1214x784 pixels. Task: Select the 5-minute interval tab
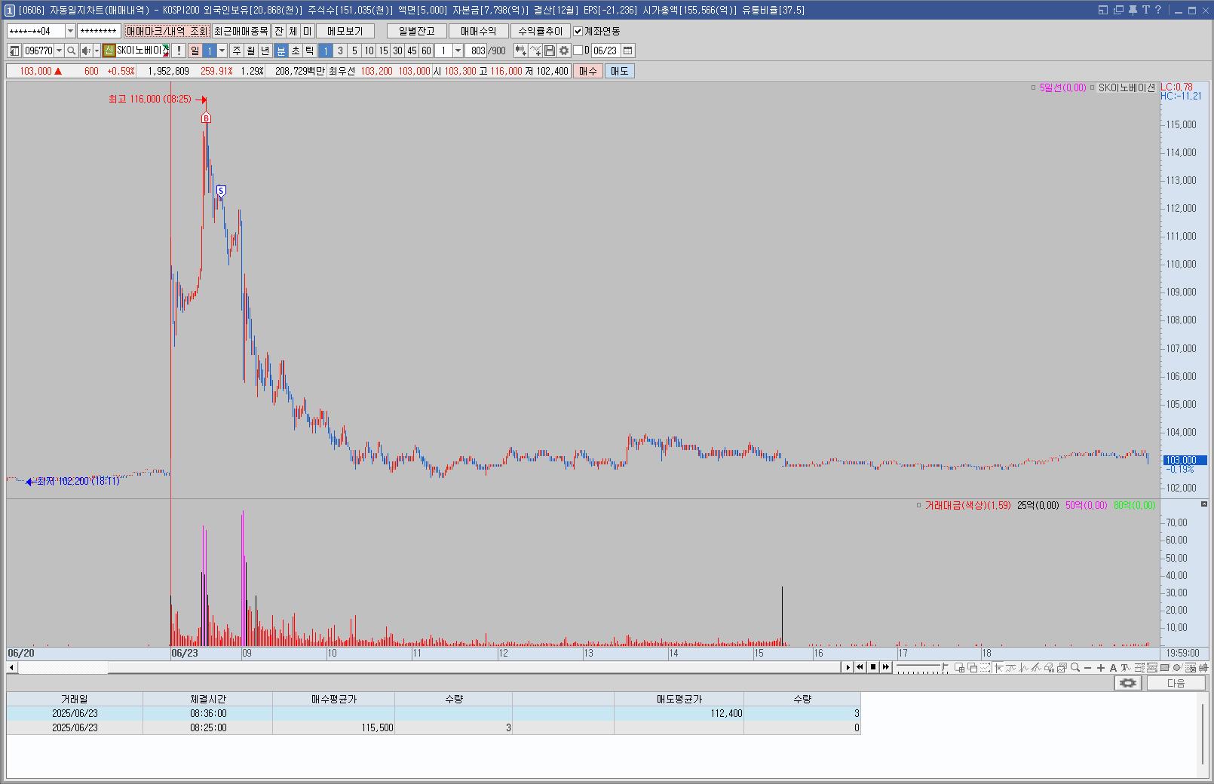[x=354, y=51]
